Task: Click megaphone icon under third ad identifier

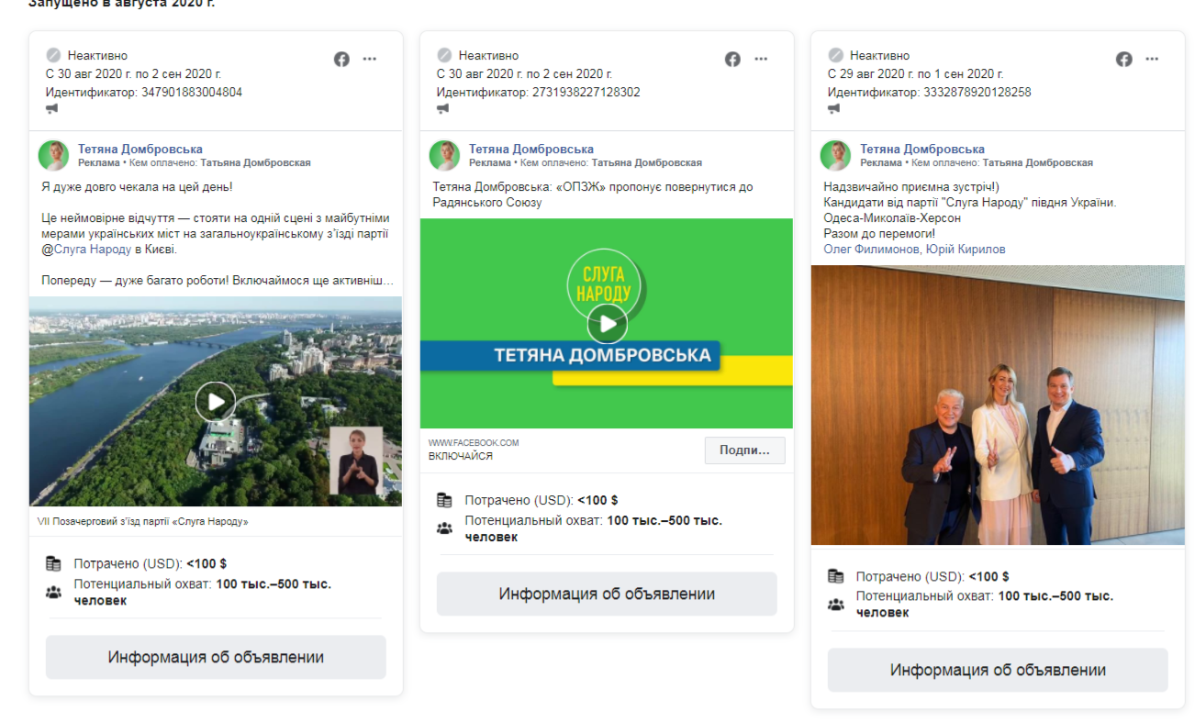Action: (834, 109)
